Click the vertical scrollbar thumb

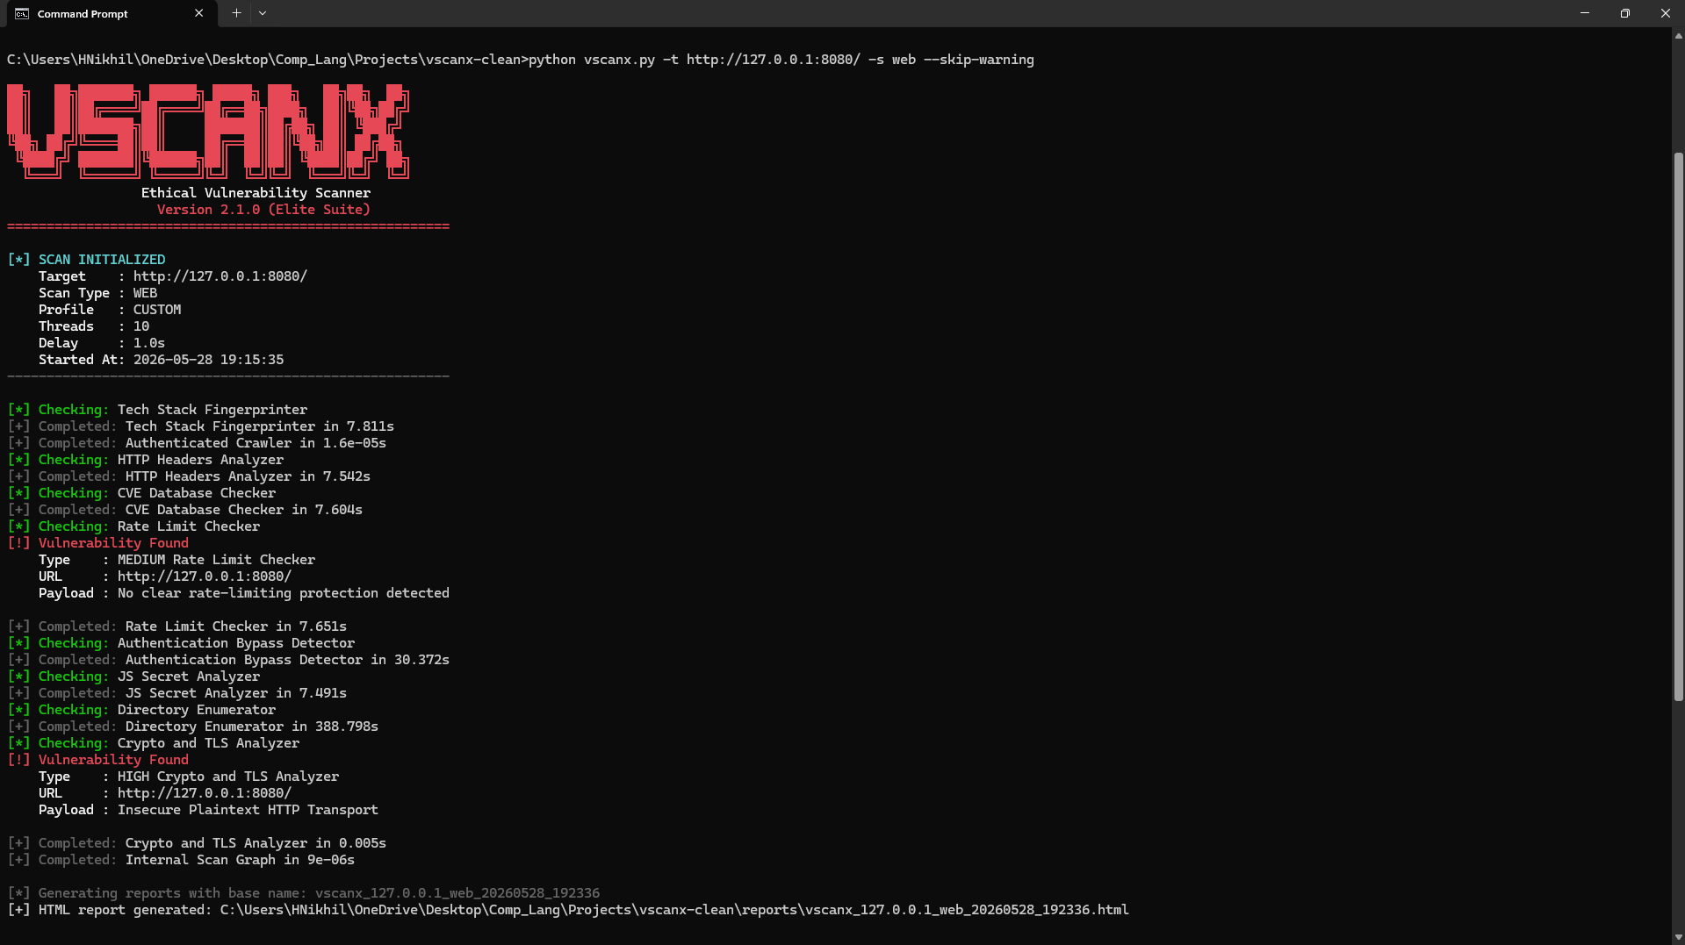point(1678,426)
